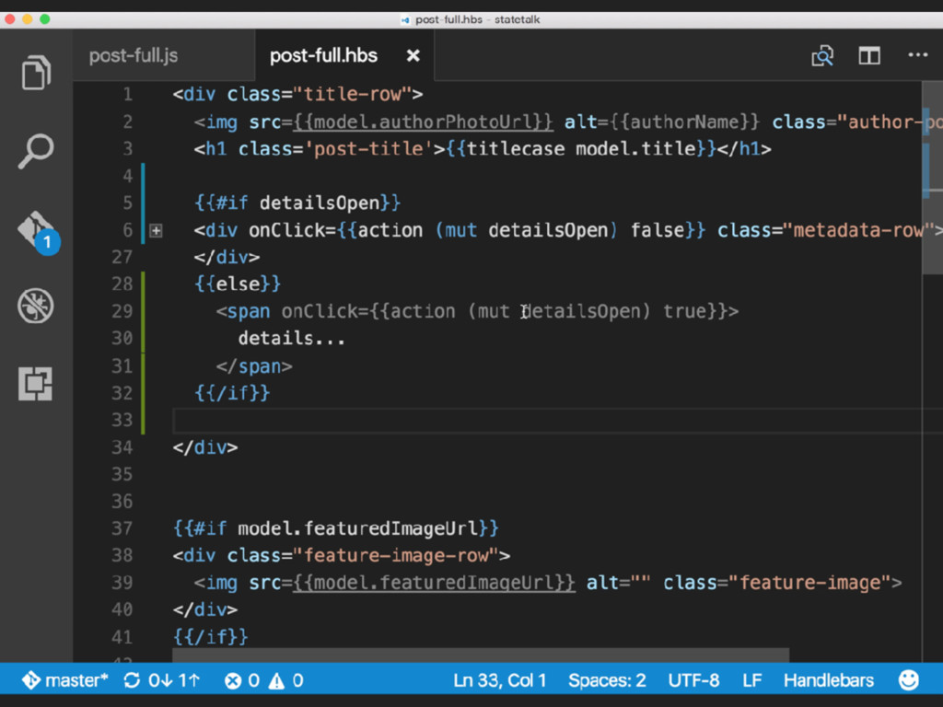Change file encoding UTF-8
Screen dimensions: 943x707
point(693,680)
